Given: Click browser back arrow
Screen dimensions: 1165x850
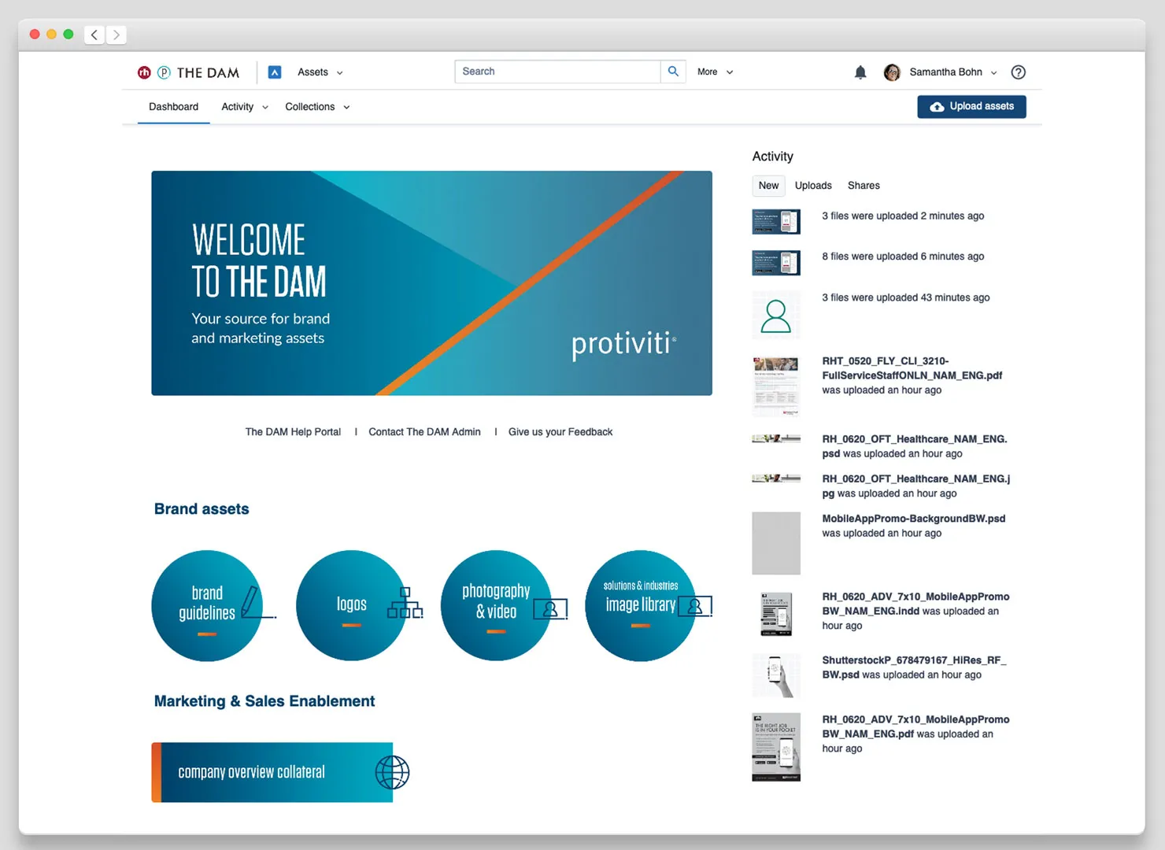Looking at the screenshot, I should tap(94, 35).
